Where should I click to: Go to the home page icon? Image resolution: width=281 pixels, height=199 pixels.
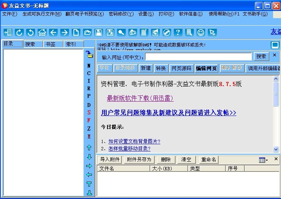pyautogui.click(x=42, y=32)
